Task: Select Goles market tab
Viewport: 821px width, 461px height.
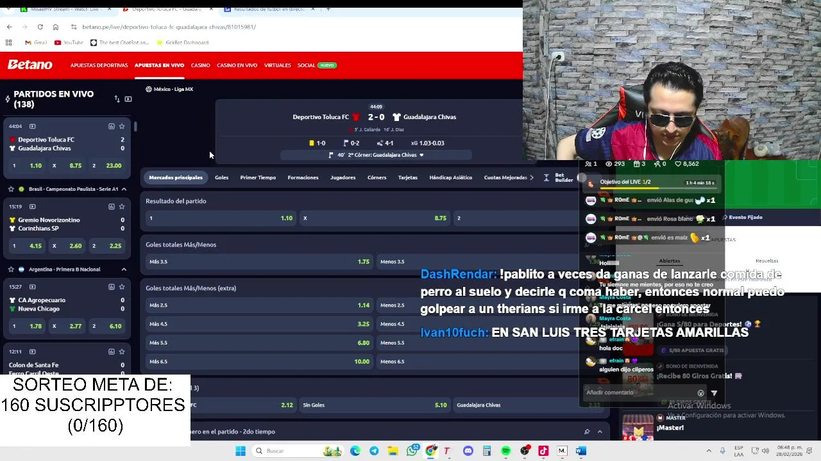Action: click(x=221, y=177)
